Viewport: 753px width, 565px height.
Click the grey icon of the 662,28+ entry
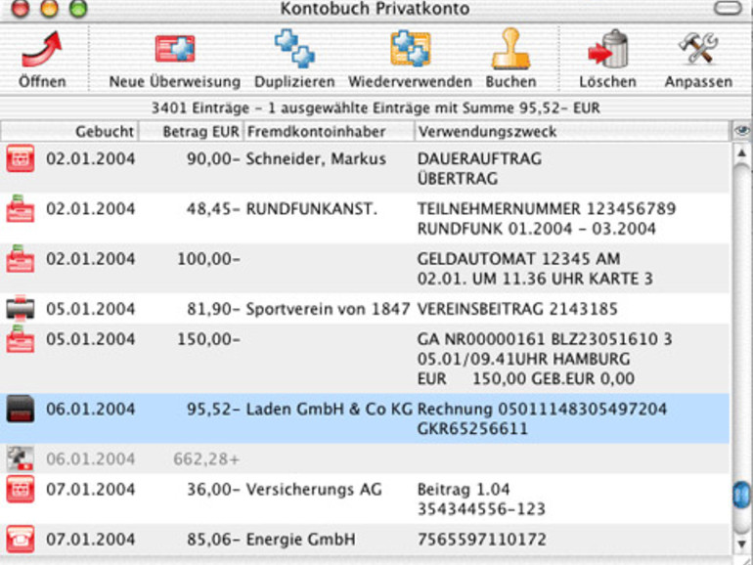point(21,458)
